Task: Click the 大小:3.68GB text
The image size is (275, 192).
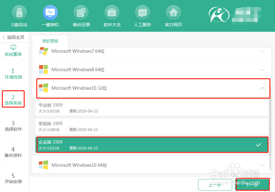Action: [49, 130]
